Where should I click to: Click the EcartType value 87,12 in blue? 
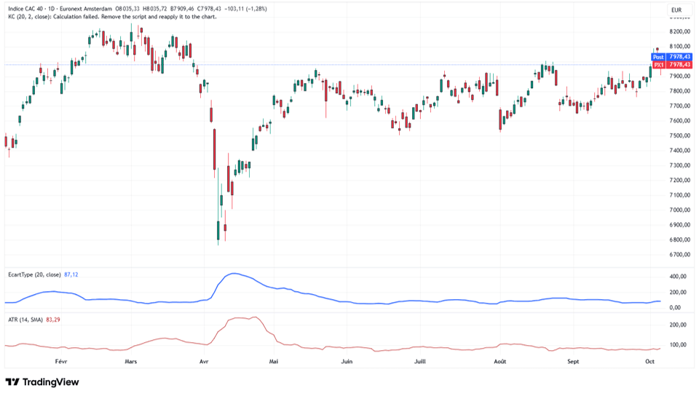click(x=72, y=274)
